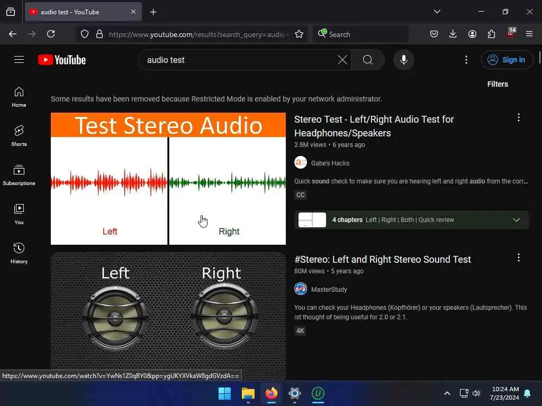542x406 pixels.
Task: Go to Home in sidebar
Action: pos(19,97)
